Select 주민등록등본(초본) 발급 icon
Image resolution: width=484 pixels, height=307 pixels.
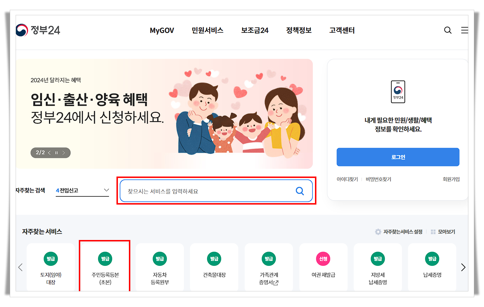point(105,258)
